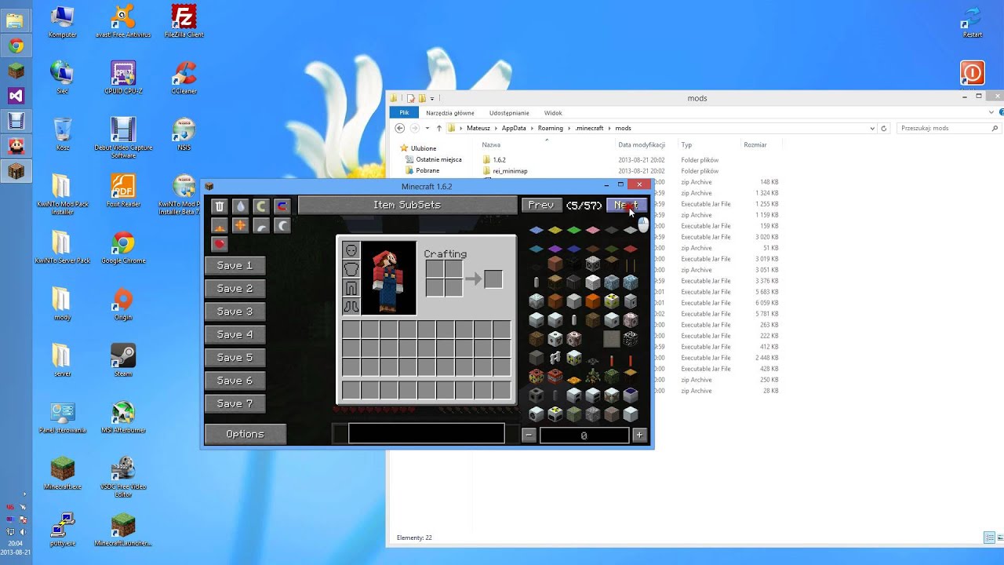Expand the Explorer ribbon chevron
The height and width of the screenshot is (565, 1004).
[x=991, y=112]
